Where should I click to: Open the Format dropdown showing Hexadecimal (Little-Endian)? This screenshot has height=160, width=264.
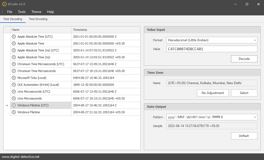[211, 40]
